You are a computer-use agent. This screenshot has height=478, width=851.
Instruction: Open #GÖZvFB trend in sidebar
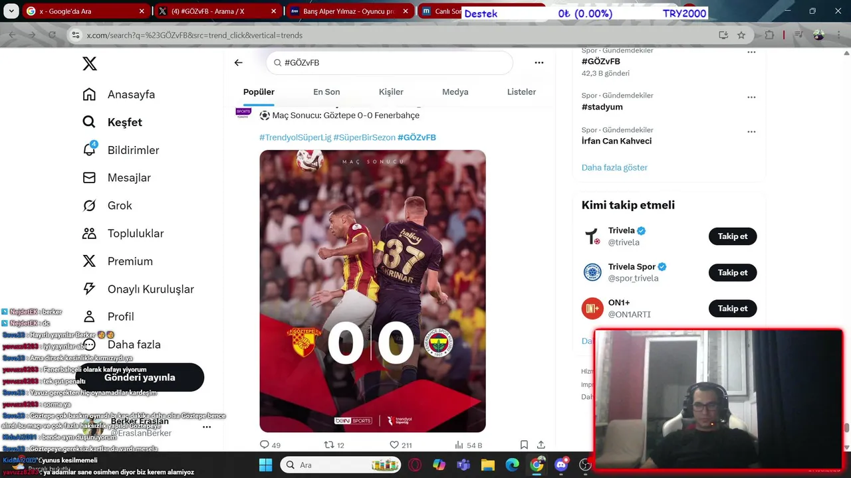pyautogui.click(x=601, y=61)
